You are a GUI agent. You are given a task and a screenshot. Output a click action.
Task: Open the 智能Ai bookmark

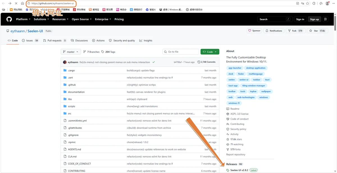point(151,10)
